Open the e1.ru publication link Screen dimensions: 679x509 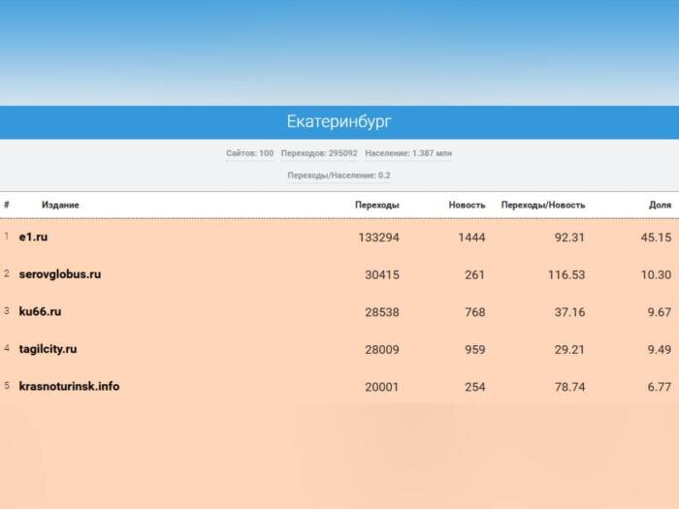point(33,237)
